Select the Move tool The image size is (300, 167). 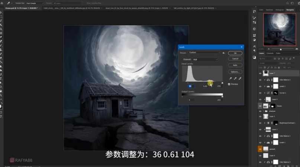pyautogui.click(x=1, y=13)
